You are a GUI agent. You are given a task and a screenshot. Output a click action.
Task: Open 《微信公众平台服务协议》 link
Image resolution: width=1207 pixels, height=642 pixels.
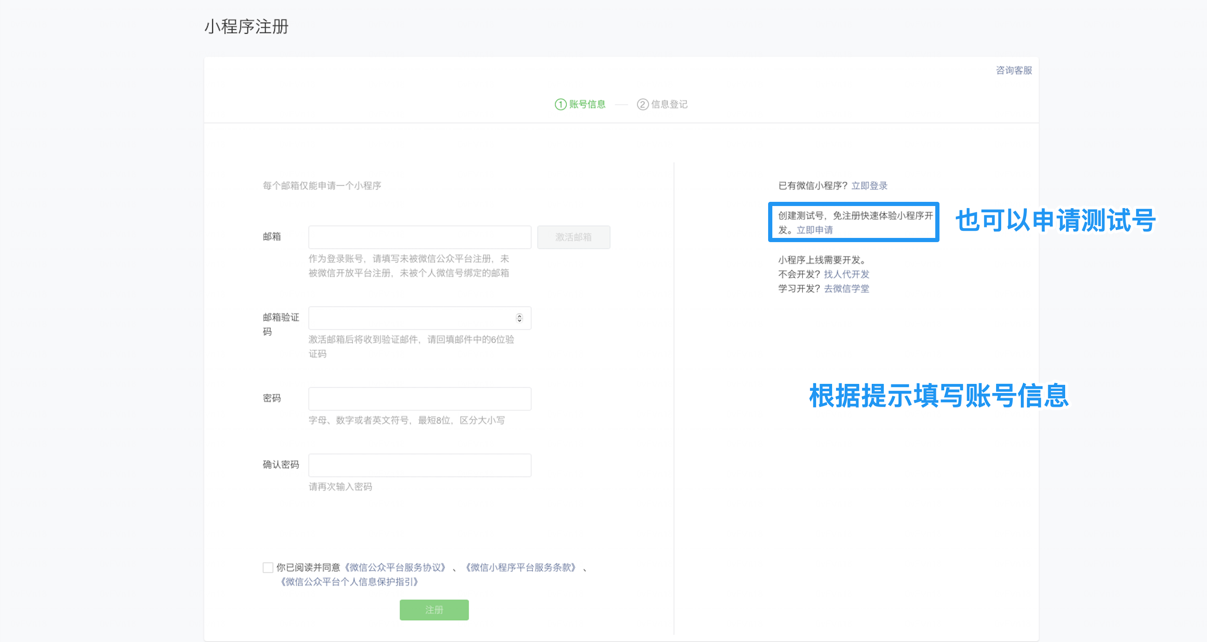(395, 568)
